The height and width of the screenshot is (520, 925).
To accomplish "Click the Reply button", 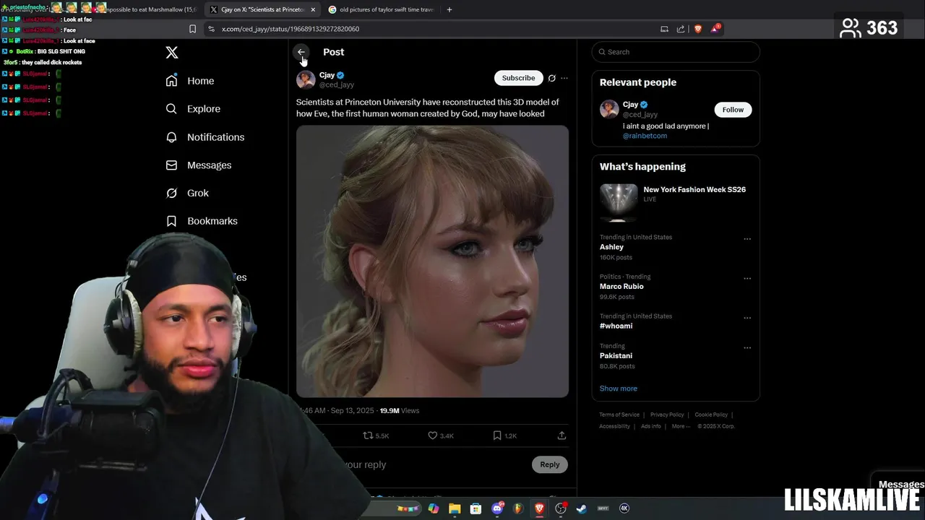I will point(549,464).
